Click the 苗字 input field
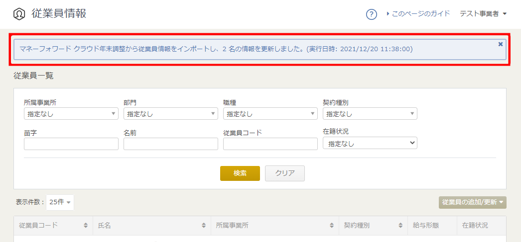Screen dimensions: 521x242 [71, 144]
